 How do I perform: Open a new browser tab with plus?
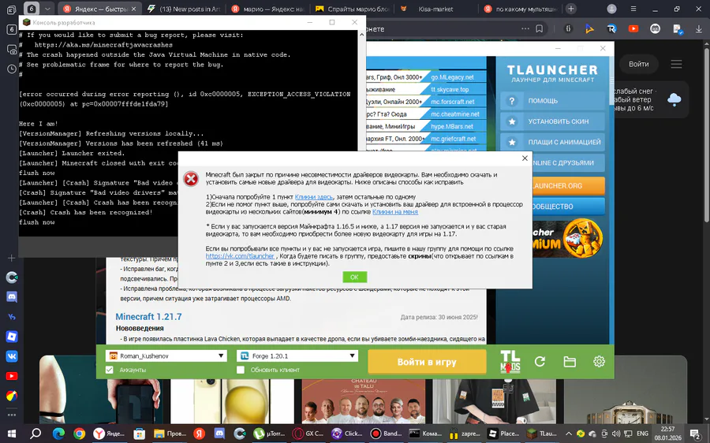(x=571, y=9)
